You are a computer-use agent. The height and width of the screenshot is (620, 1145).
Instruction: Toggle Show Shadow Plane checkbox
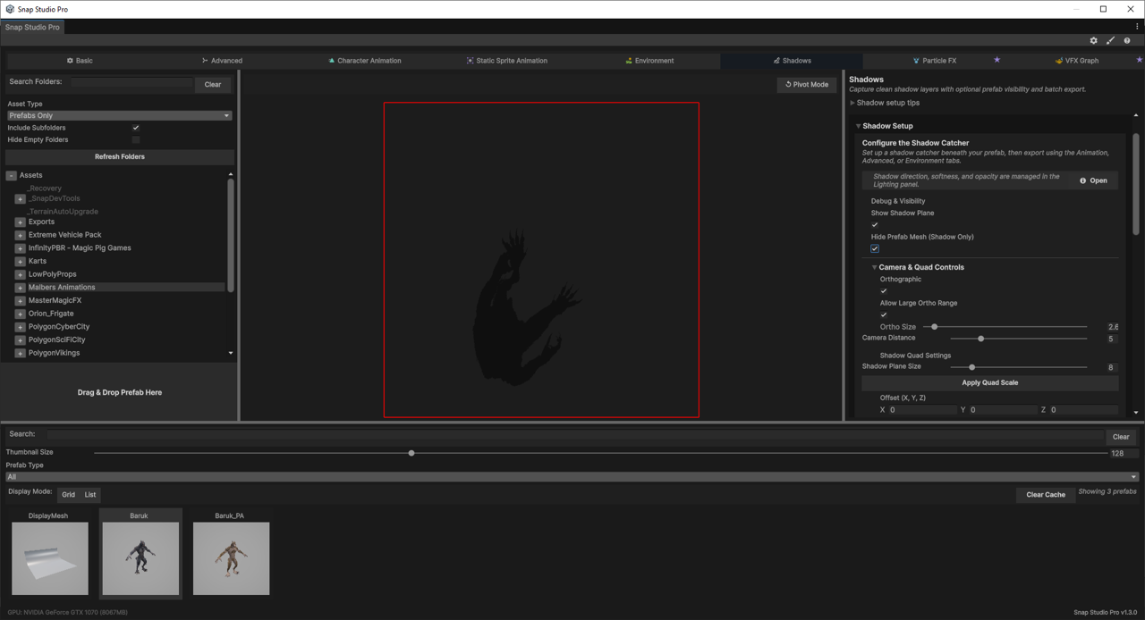[875, 225]
